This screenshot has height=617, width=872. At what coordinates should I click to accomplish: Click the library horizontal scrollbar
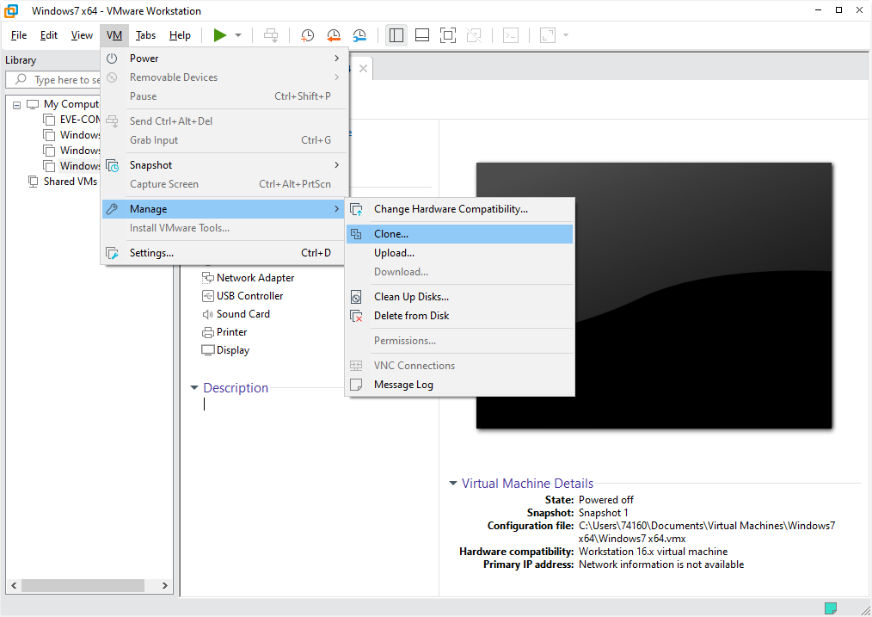[83, 585]
